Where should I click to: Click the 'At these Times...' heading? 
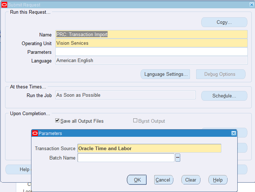coord(28,87)
